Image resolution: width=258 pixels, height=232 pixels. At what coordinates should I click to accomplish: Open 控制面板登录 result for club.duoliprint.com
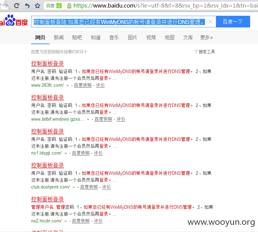pos(47,166)
